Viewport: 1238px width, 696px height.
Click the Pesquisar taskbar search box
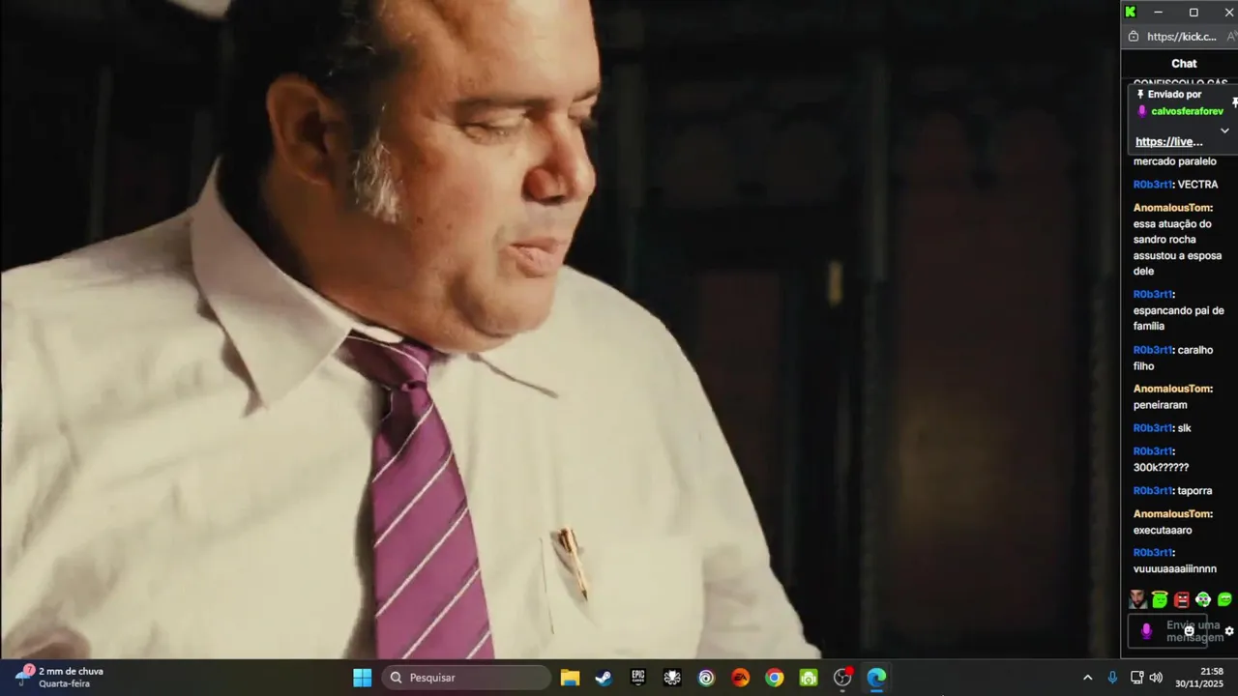coord(466,678)
